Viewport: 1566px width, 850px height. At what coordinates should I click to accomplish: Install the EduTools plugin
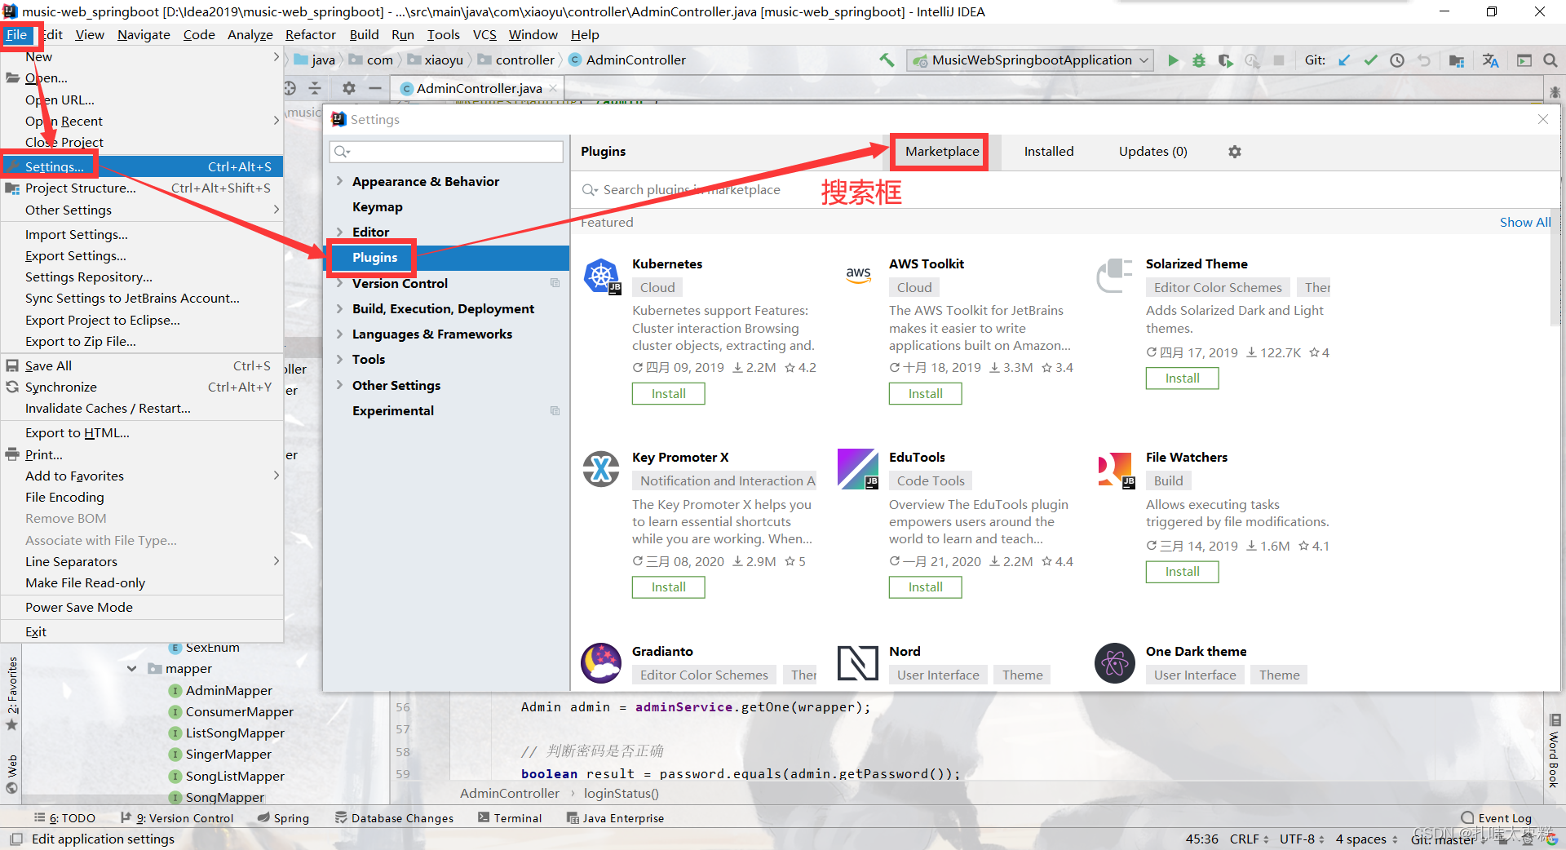(x=925, y=587)
